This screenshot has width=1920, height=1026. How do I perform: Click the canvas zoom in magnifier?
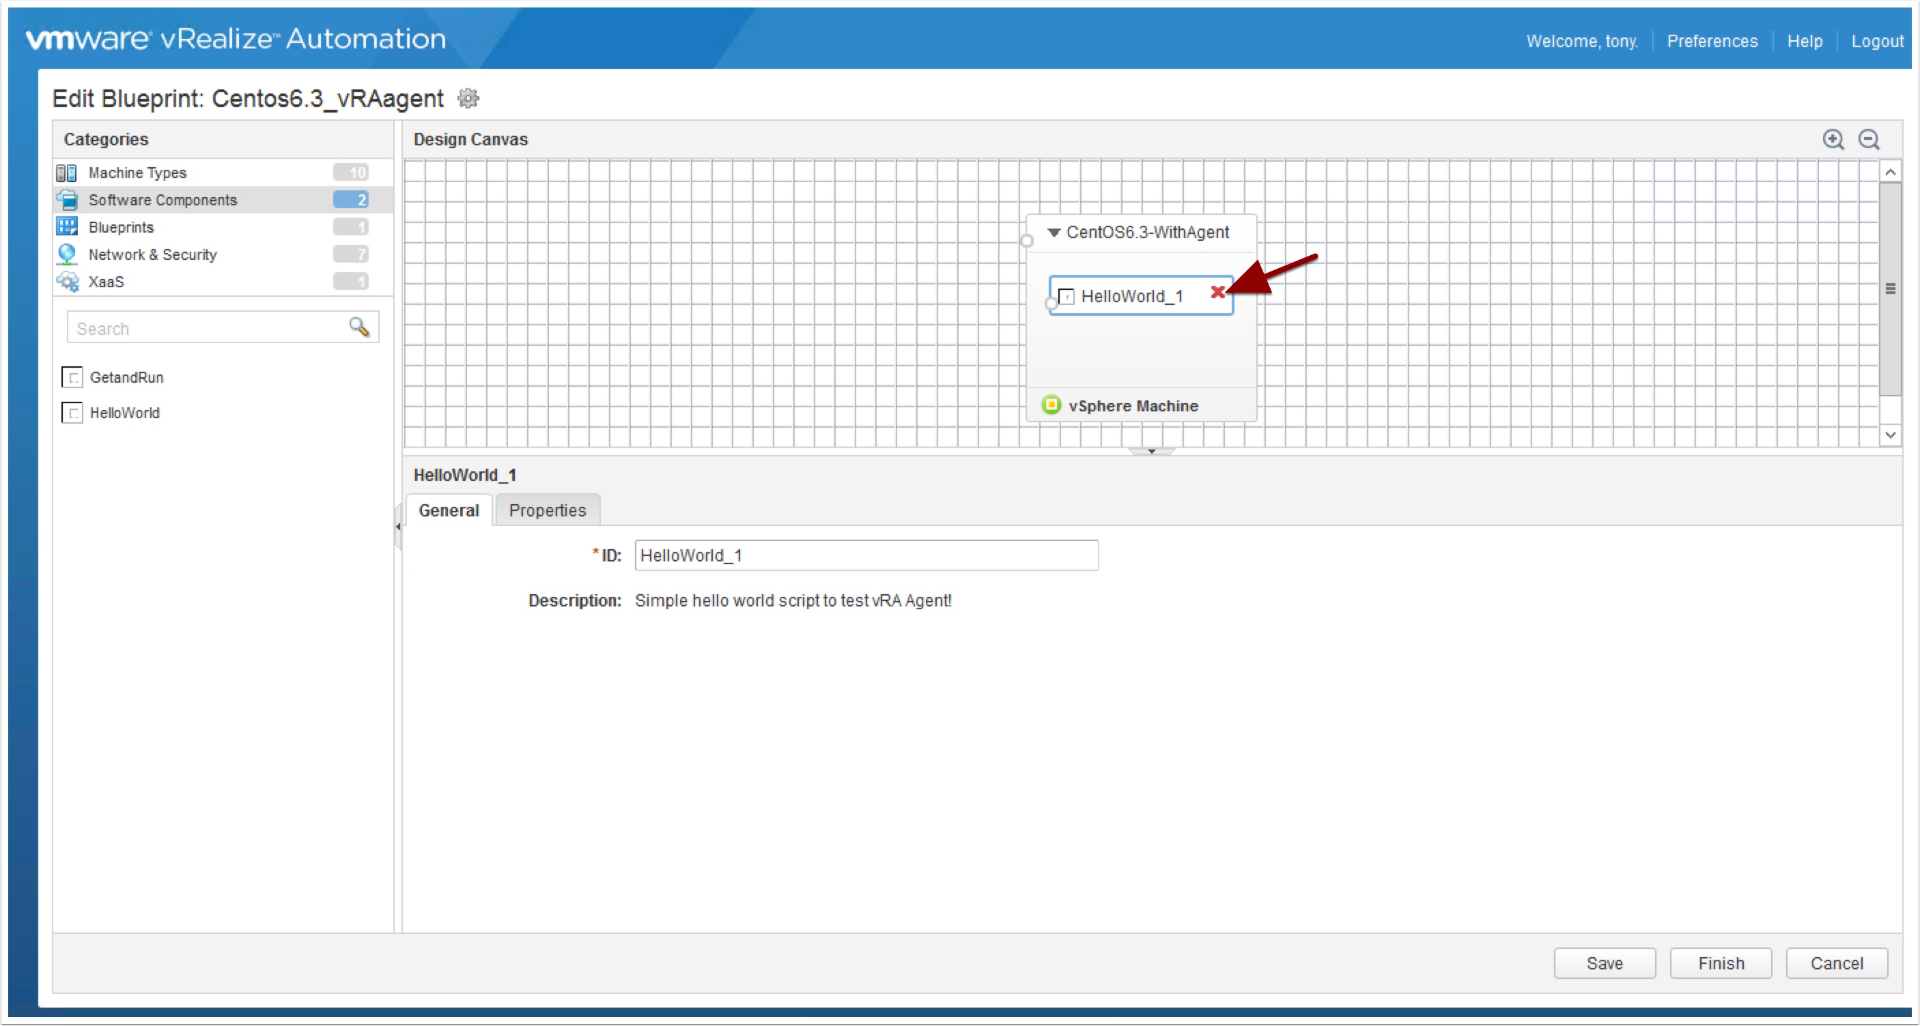(x=1833, y=139)
